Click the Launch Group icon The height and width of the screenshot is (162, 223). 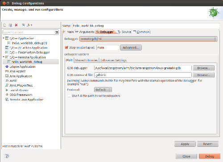pos(7,90)
